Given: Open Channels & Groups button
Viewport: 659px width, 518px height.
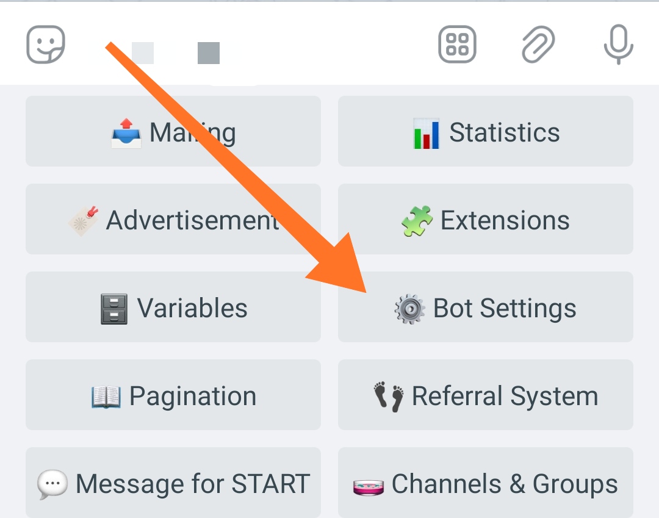Looking at the screenshot, I should [486, 482].
